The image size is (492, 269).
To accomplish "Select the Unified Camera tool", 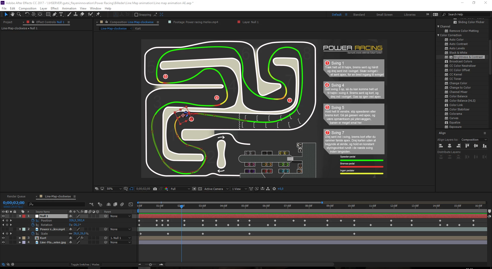I will [x=33, y=14].
